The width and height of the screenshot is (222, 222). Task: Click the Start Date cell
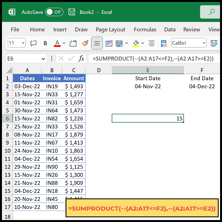148,78
